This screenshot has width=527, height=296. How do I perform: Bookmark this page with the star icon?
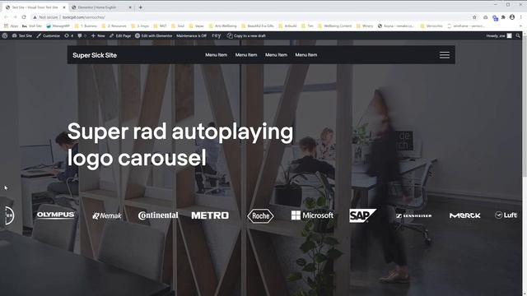[x=474, y=17]
